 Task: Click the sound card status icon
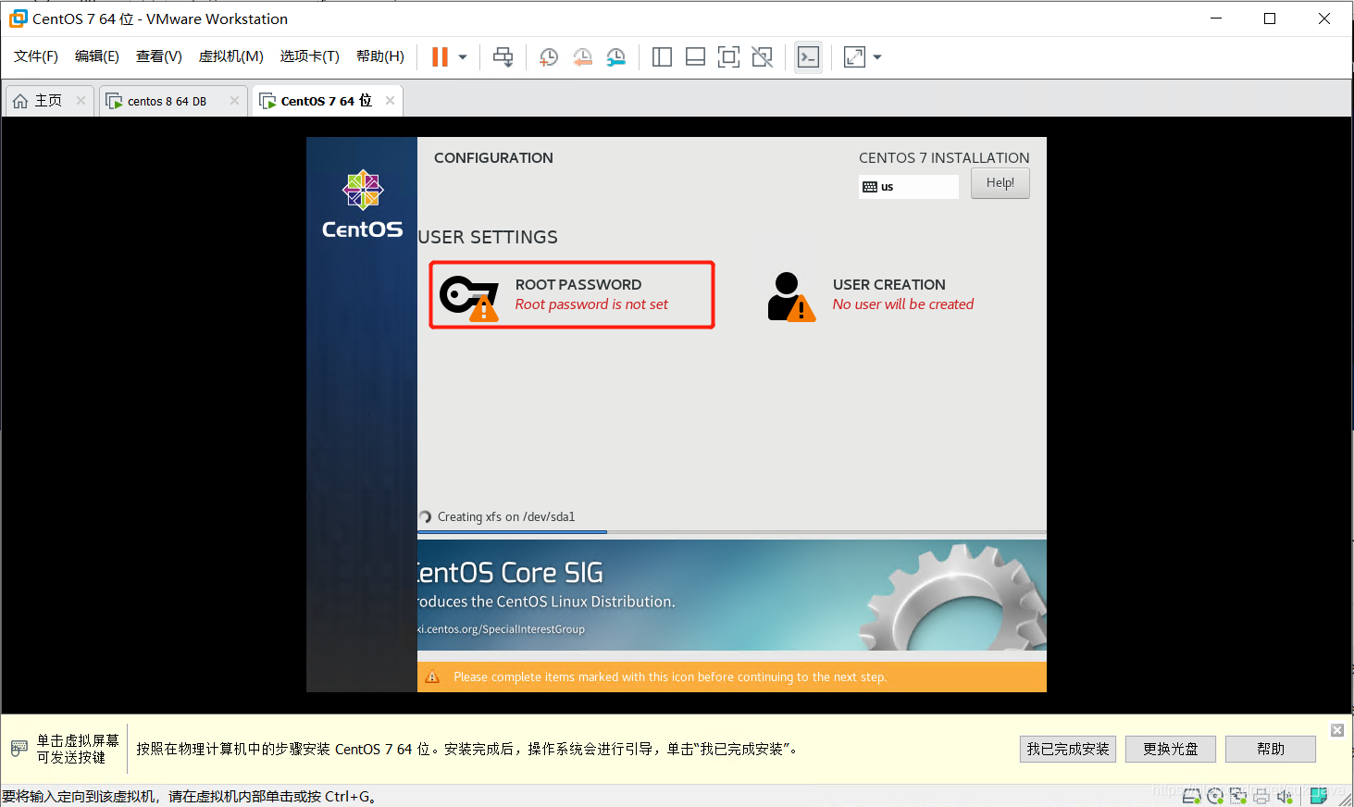click(1285, 796)
